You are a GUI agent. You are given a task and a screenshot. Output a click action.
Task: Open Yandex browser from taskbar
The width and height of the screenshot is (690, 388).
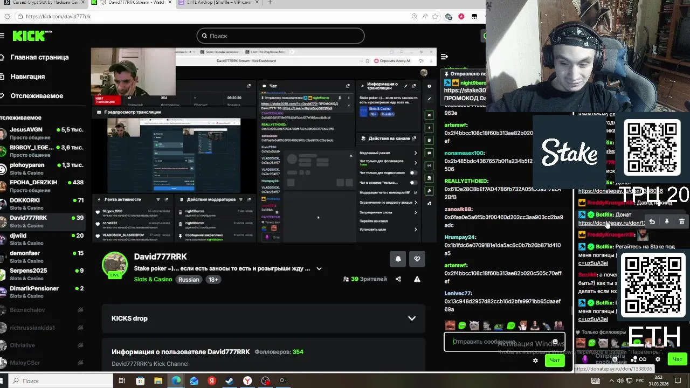click(247, 380)
